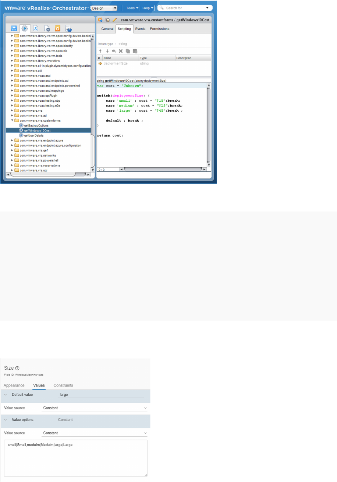Select the getBackupOptions action
This screenshot has height=482, width=337.
pyautogui.click(x=36, y=125)
